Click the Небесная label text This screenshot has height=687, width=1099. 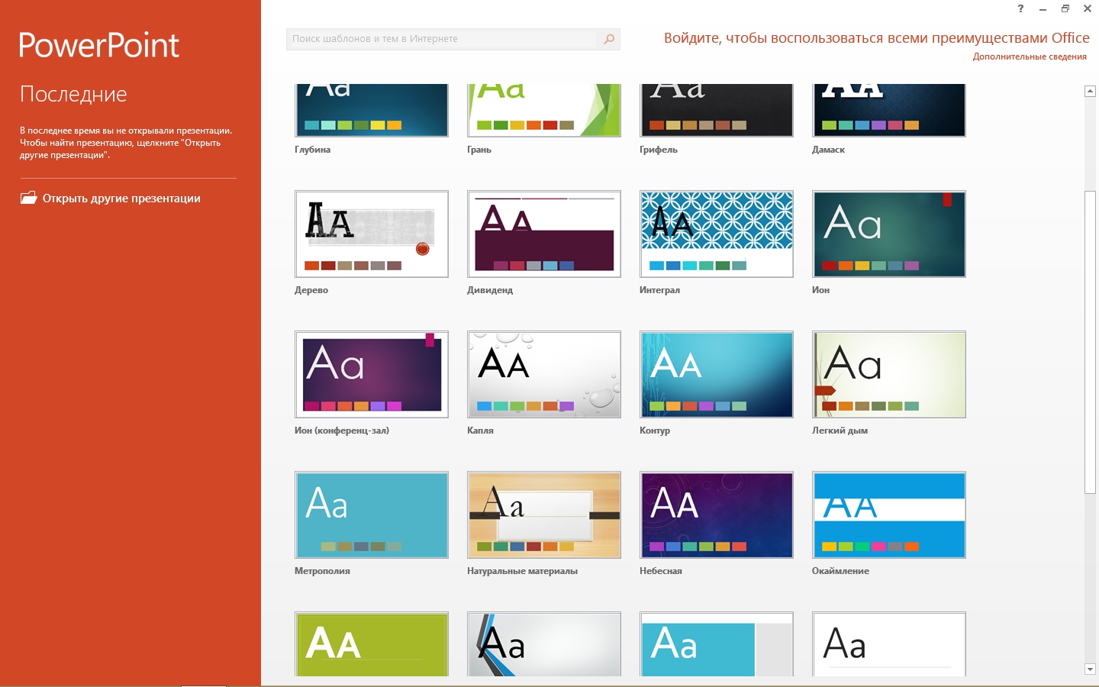(661, 571)
